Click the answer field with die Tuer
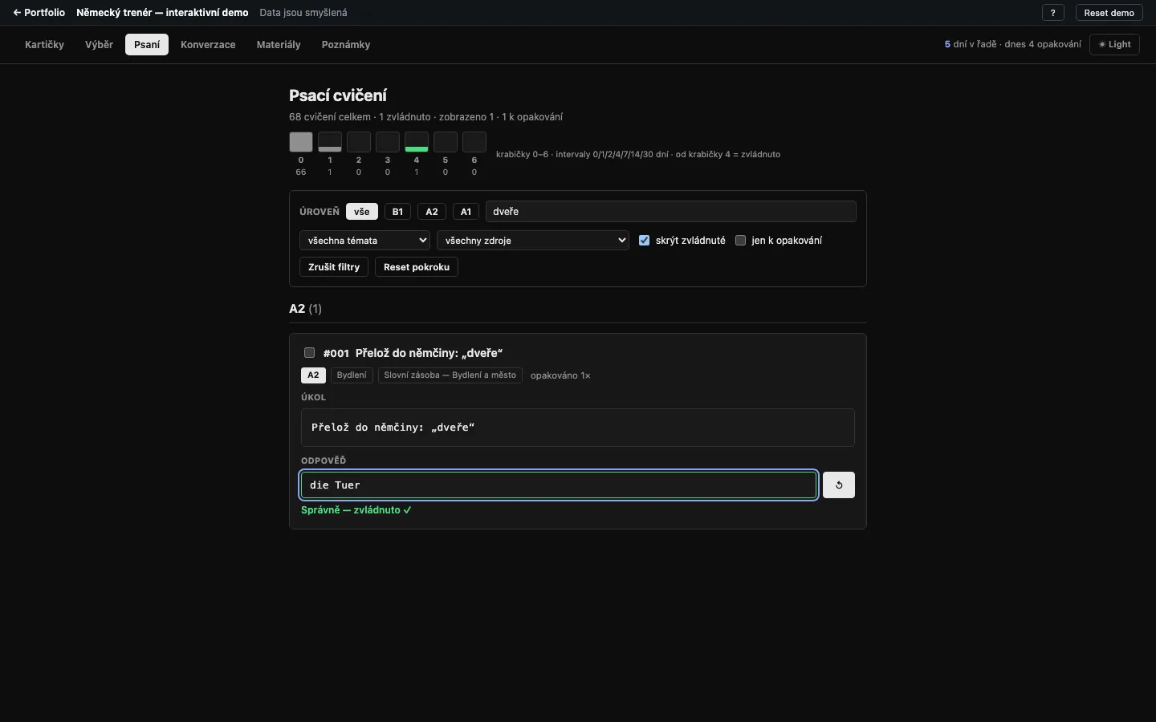 click(x=559, y=485)
